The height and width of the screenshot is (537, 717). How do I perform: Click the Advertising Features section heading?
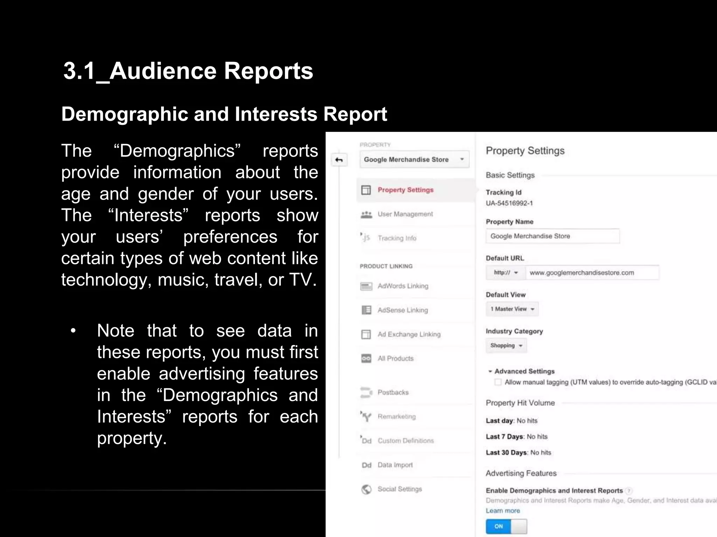521,473
